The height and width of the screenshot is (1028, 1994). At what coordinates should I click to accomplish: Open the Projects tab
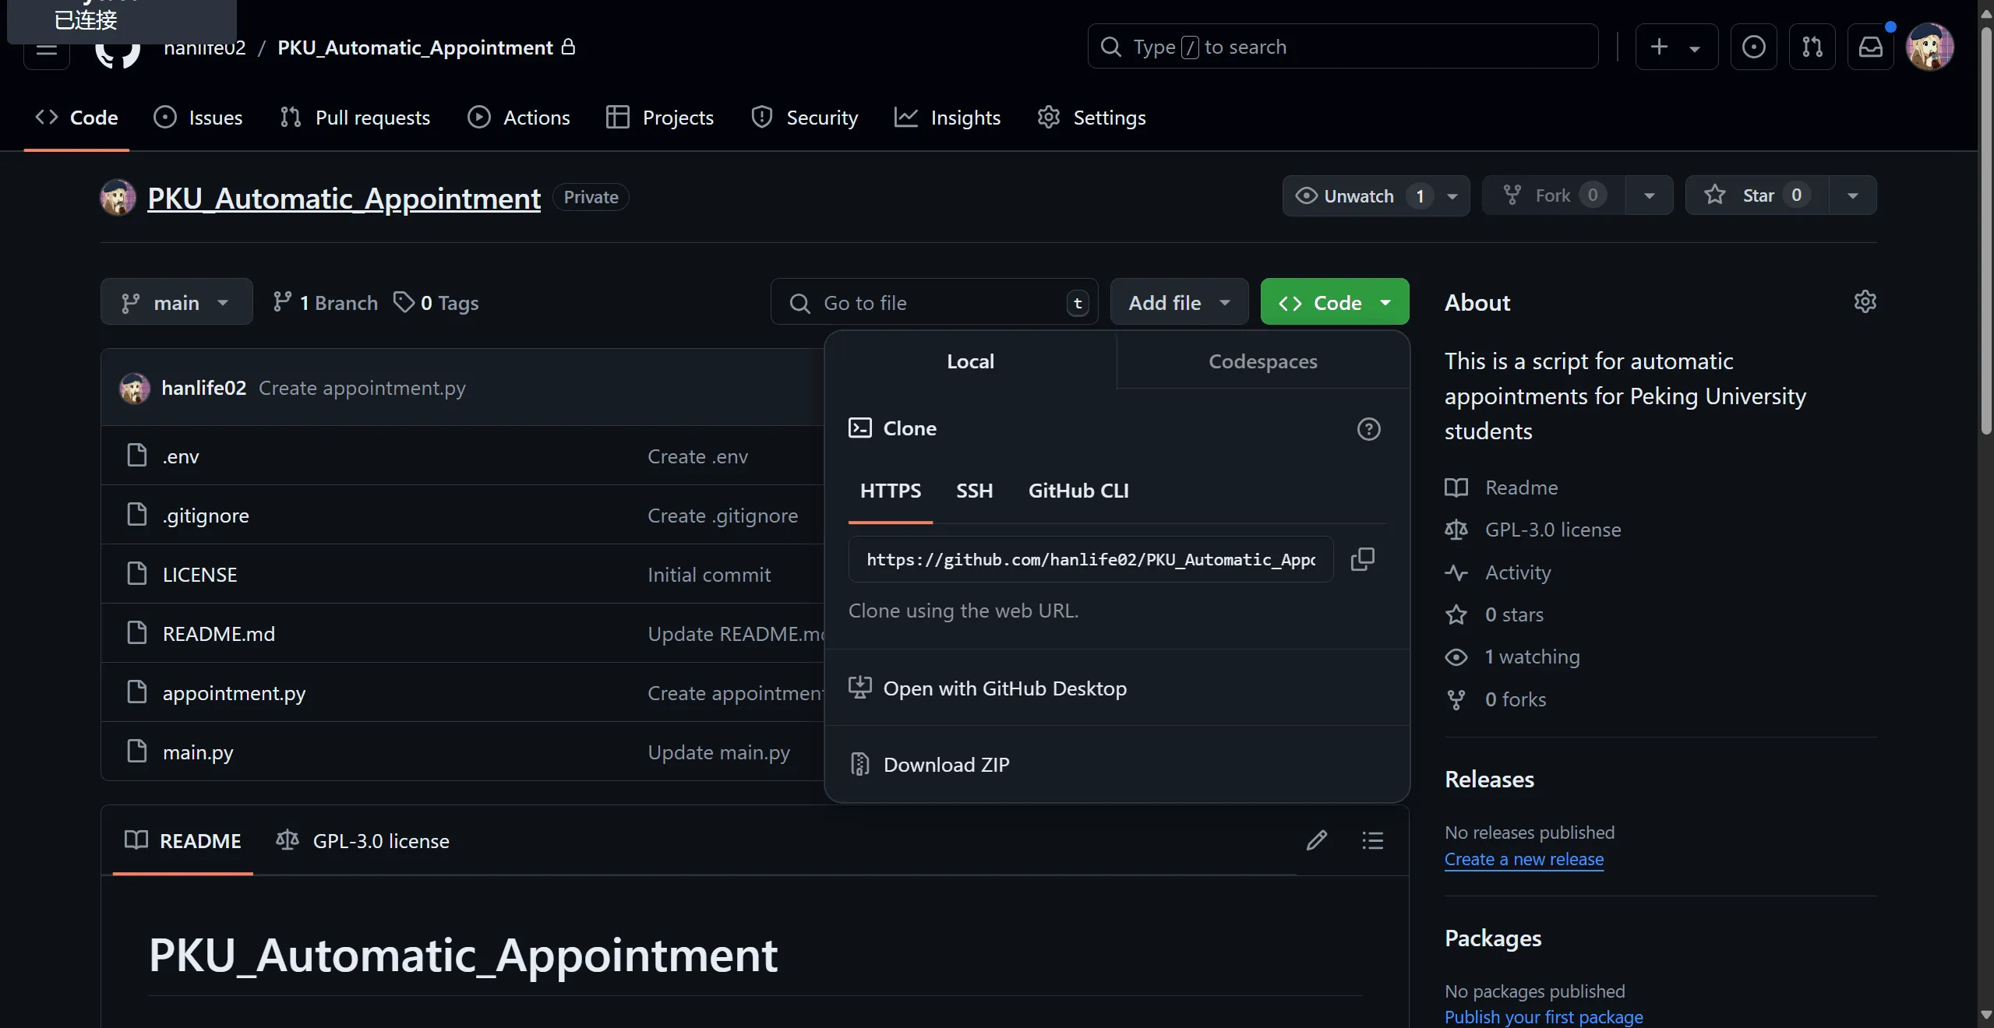pyautogui.click(x=660, y=118)
